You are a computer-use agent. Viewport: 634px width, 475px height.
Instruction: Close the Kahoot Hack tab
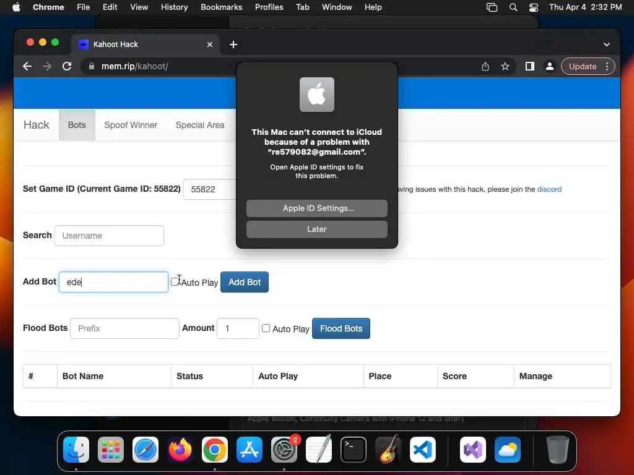click(x=210, y=45)
